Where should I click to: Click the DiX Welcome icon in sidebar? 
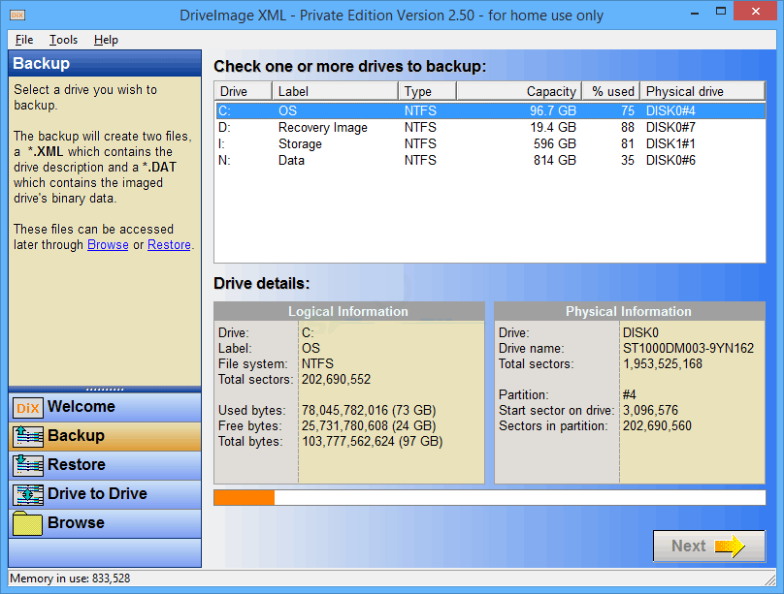point(28,408)
